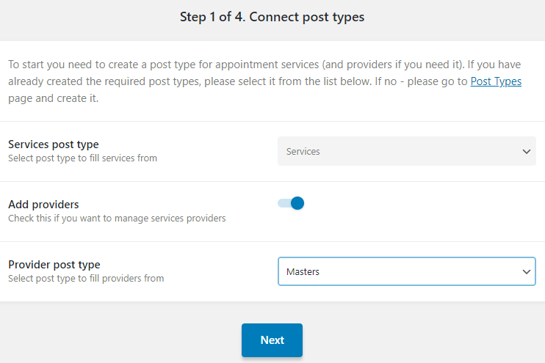The height and width of the screenshot is (363, 545).
Task: Click the 'Services' selected value text
Action: 303,152
